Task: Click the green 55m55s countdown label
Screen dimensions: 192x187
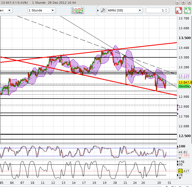Action: tap(183, 86)
